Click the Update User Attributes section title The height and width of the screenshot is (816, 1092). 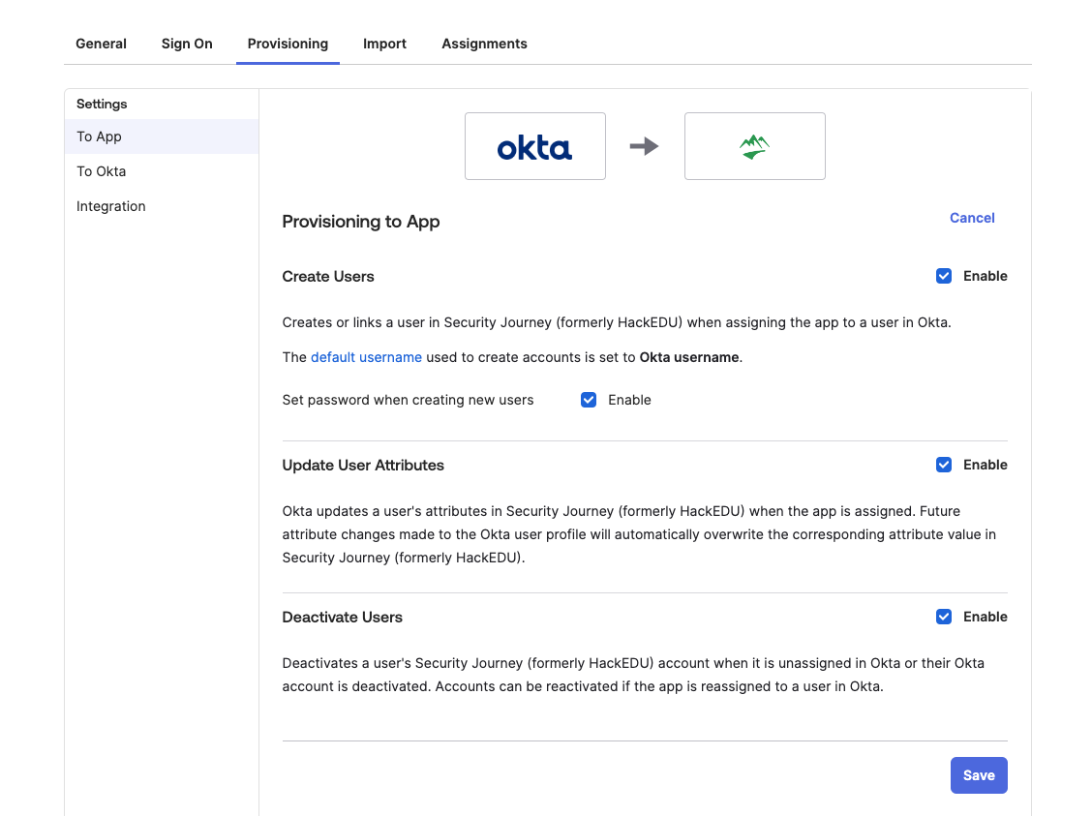pos(363,465)
